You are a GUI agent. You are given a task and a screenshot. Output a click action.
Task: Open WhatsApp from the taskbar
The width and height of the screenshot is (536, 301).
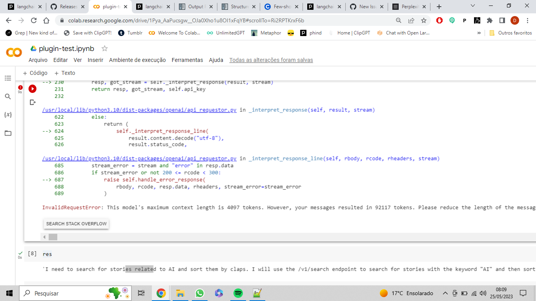(x=199, y=293)
